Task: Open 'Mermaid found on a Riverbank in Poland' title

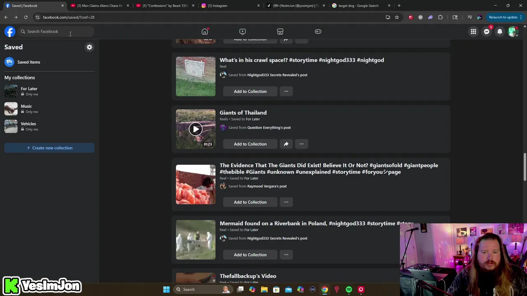Action: [316, 223]
